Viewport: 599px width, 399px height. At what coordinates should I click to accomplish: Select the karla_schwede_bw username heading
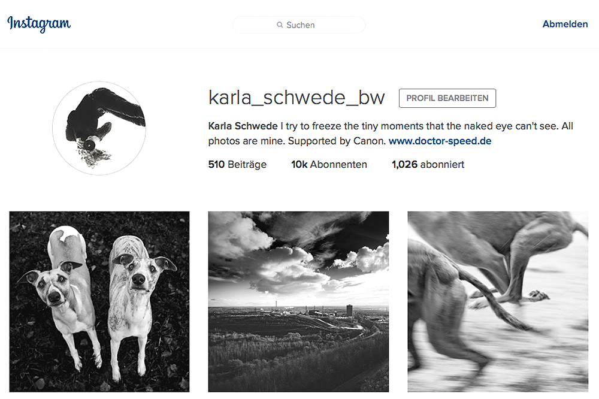[x=297, y=98]
